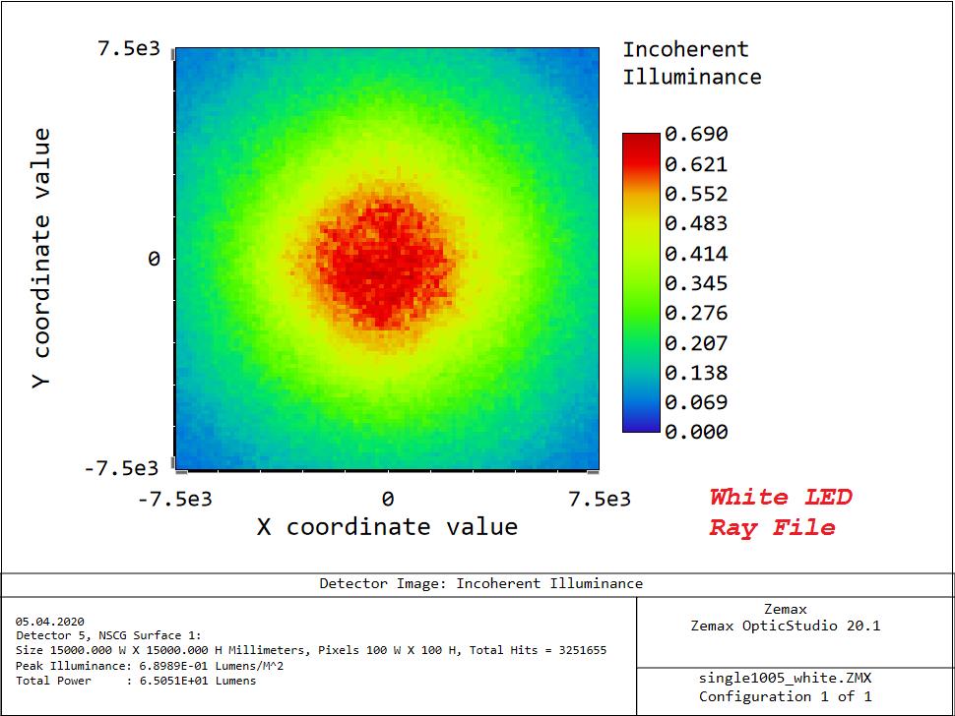Click the single1005_white.ZMX file name
Viewport: 955px width, 716px height.
(x=785, y=679)
